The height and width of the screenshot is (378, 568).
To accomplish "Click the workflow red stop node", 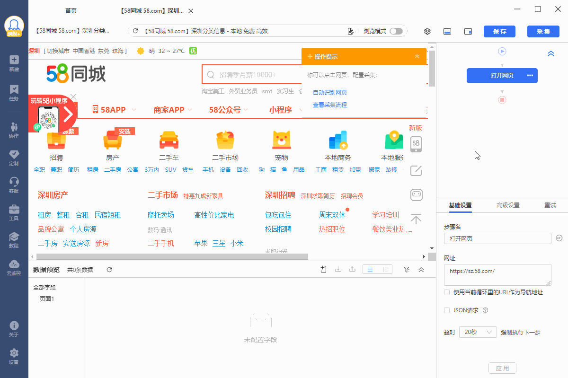I will click(502, 100).
